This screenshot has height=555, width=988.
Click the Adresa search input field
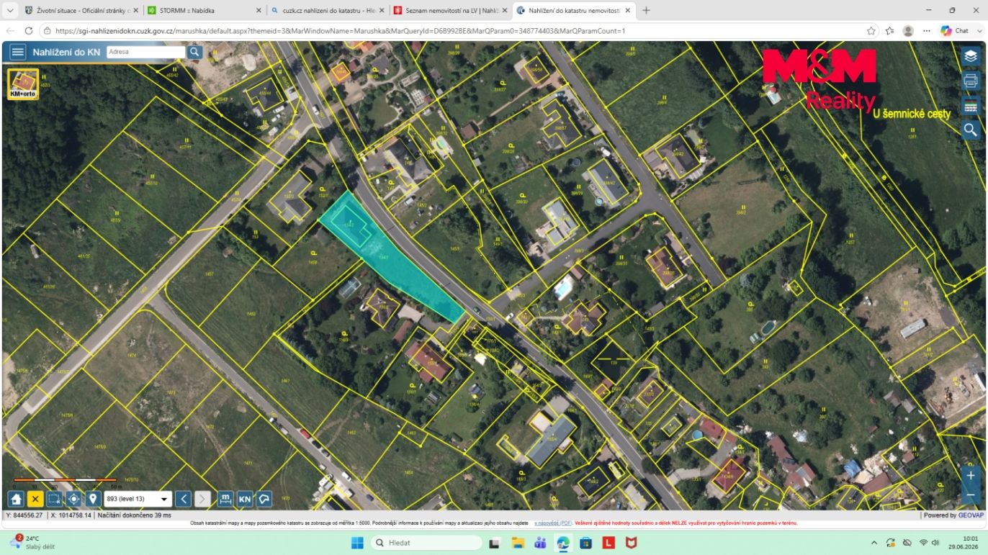146,52
